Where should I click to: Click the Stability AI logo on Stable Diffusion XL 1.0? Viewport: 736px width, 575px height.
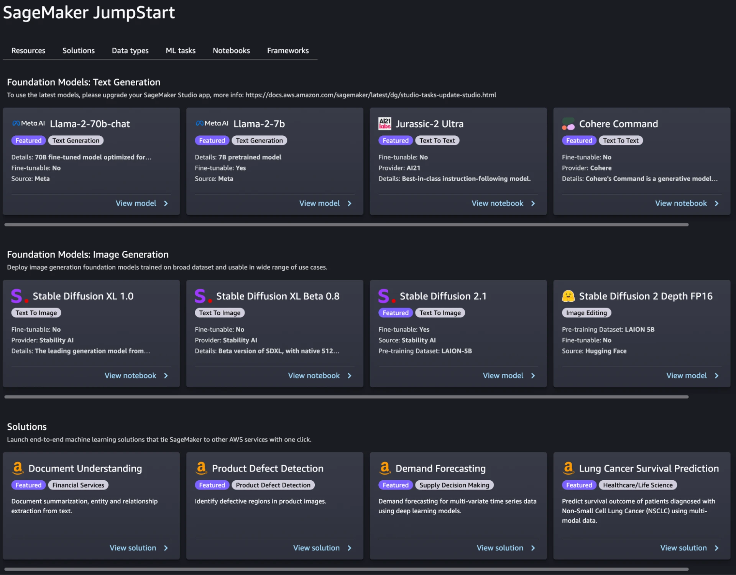20,296
